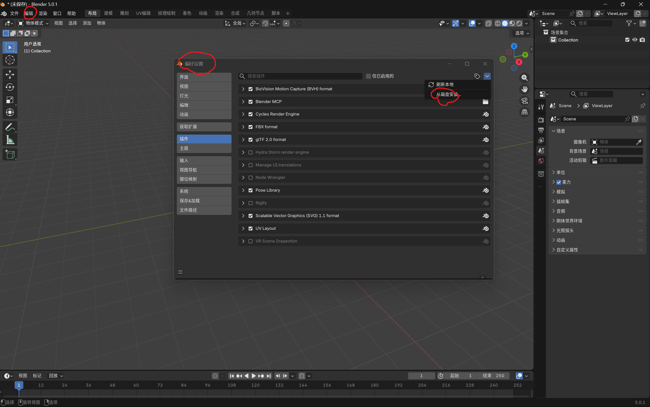Open the 文件 menu

14,13
